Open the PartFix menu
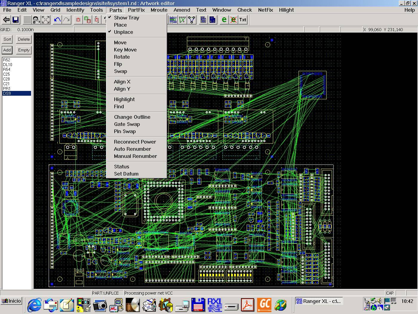This screenshot has width=418, height=314. click(x=136, y=10)
